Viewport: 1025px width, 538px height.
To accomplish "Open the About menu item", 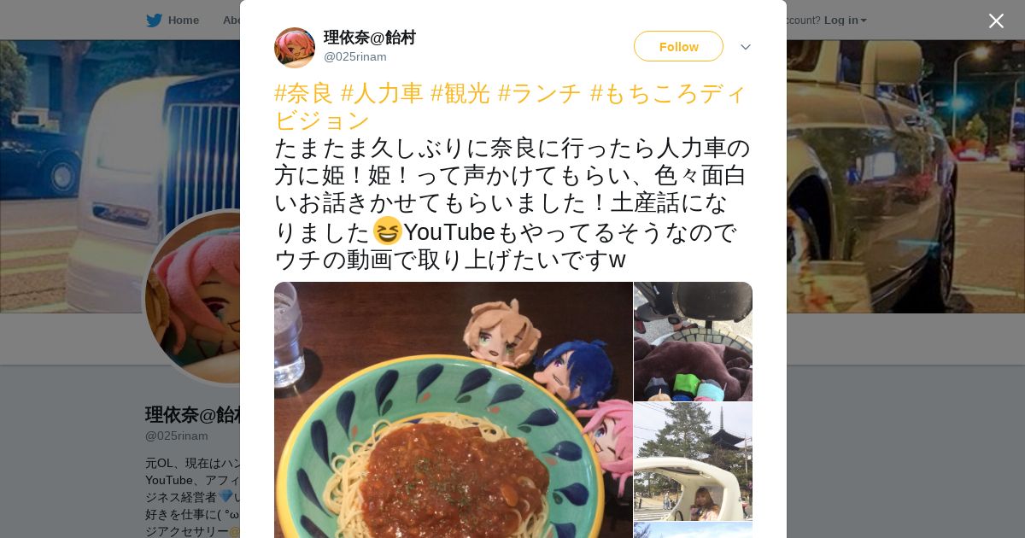I will pos(231,20).
